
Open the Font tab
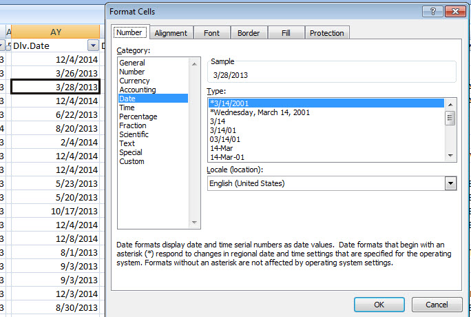tap(211, 33)
